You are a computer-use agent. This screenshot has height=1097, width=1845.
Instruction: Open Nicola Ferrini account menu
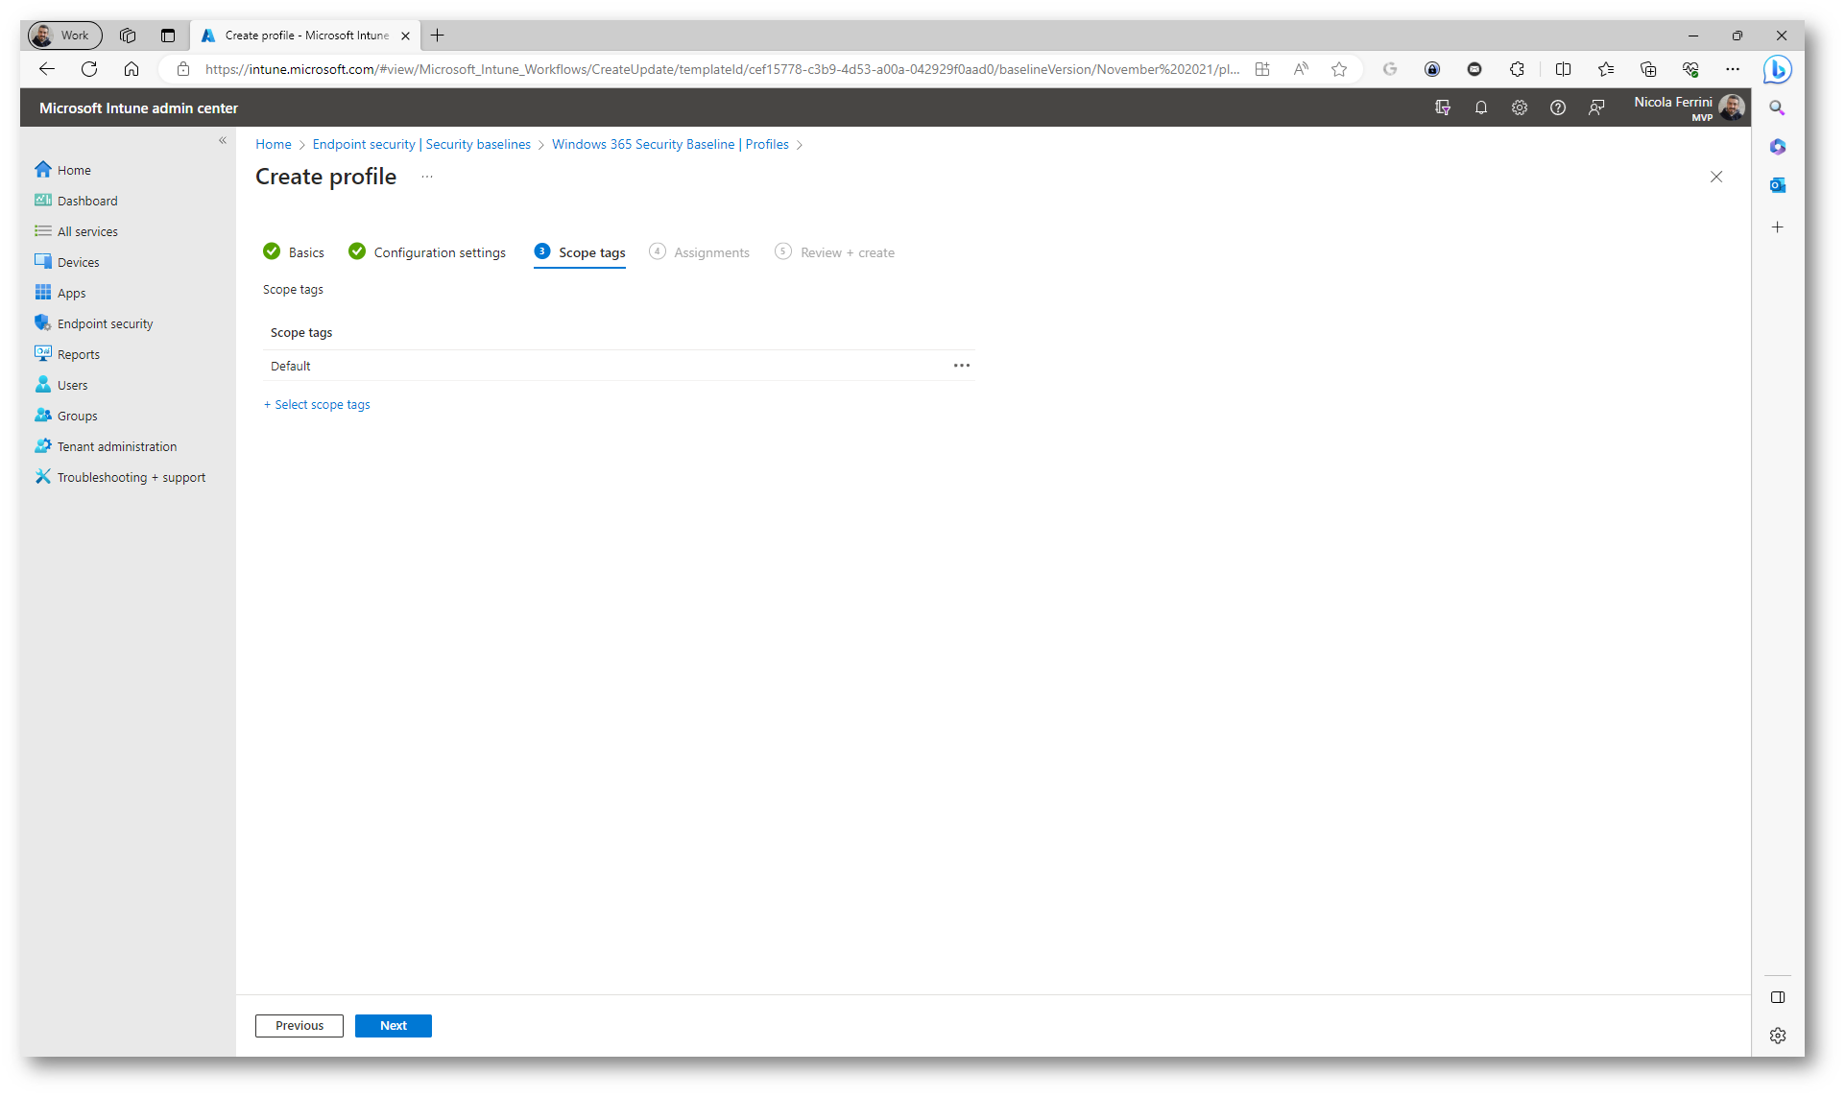point(1689,107)
